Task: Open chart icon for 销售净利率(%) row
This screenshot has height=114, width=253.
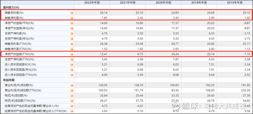Action: tap(72, 18)
